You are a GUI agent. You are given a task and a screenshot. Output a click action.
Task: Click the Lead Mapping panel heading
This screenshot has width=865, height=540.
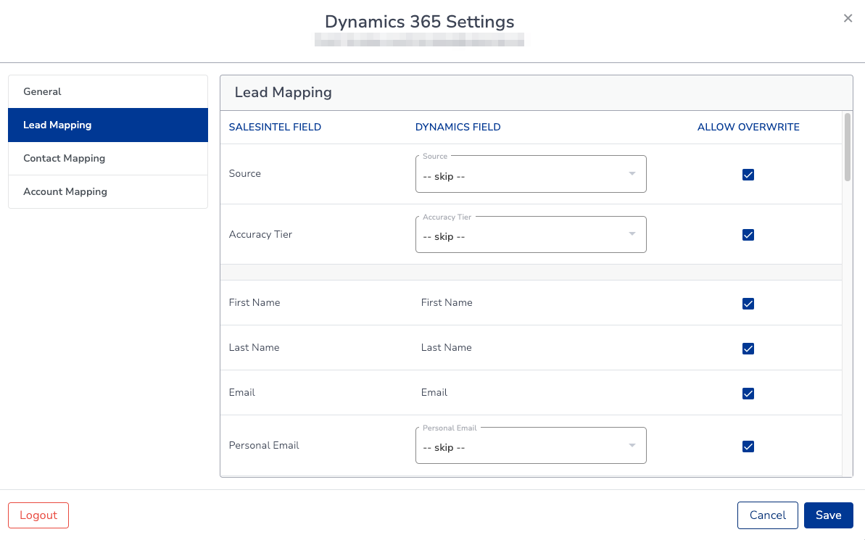[283, 92]
